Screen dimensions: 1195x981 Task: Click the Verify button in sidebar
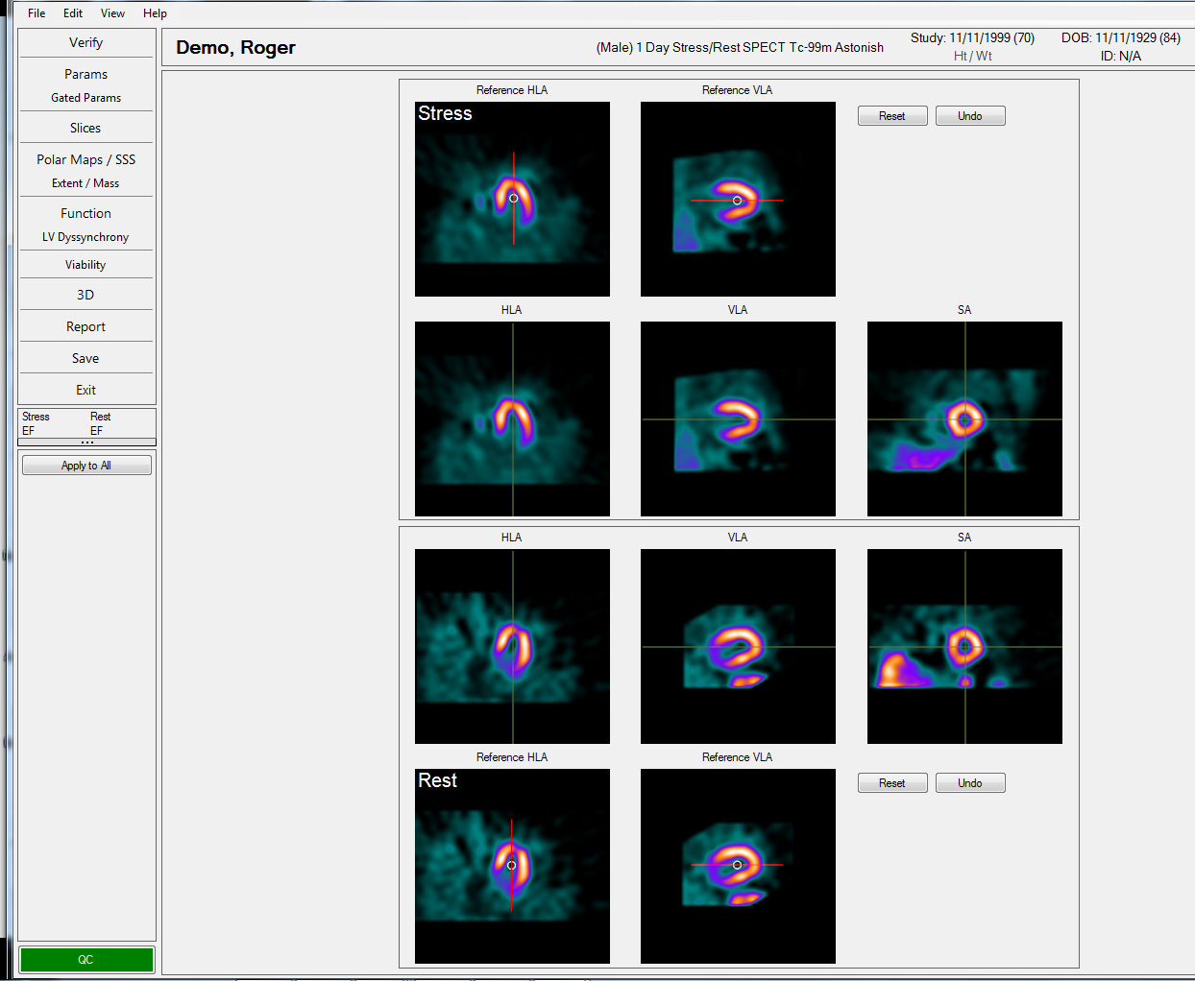click(x=85, y=43)
